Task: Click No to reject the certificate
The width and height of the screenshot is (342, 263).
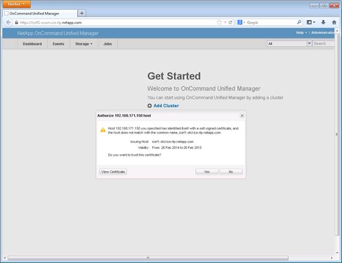Action: click(231, 172)
